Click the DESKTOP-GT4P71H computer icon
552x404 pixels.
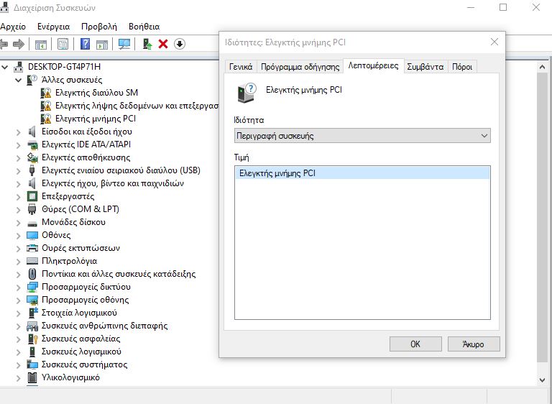[x=19, y=67]
